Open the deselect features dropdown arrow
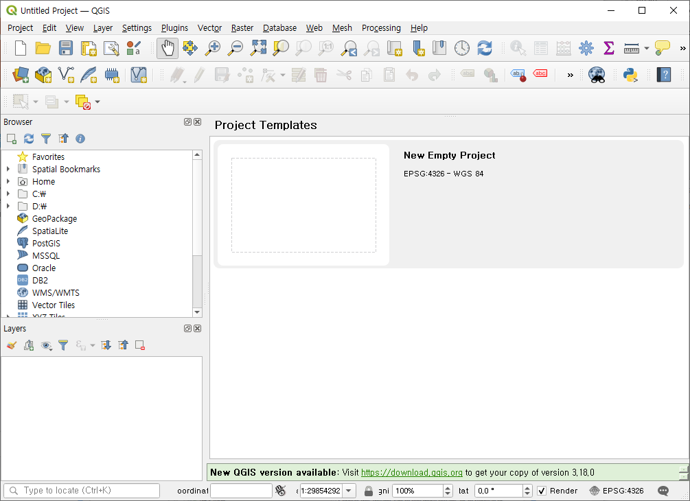The image size is (690, 501). (x=97, y=102)
